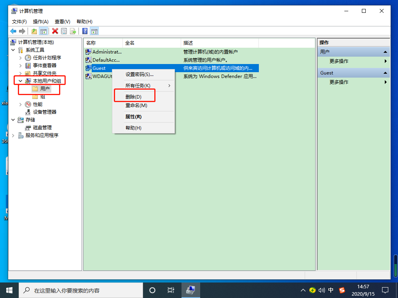Click the Properties toolbar icon

(x=64, y=31)
